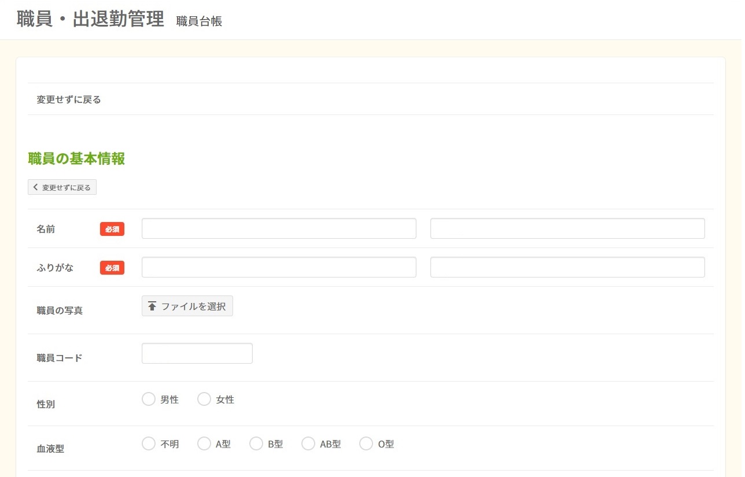Screen dimensions: 745x477
Task: Click the 職員台帳 subtitle text
Action: point(200,21)
